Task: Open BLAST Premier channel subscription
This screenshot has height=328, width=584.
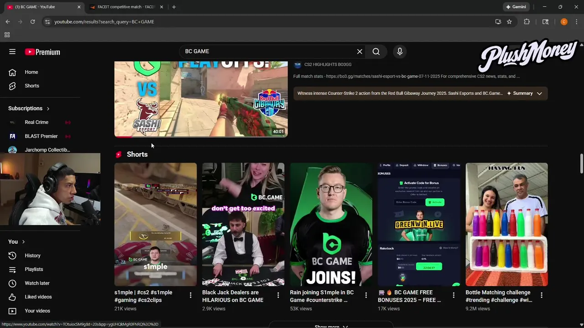Action: click(x=40, y=136)
